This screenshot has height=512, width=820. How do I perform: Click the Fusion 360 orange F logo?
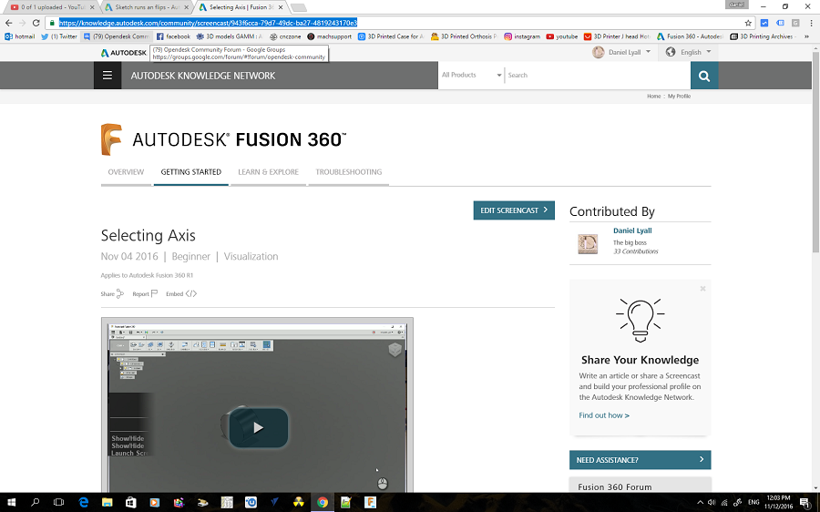click(x=111, y=139)
